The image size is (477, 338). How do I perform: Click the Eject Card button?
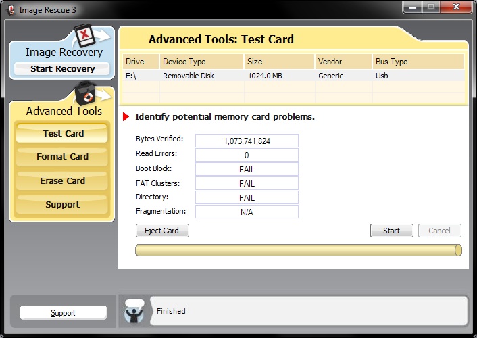click(x=162, y=231)
